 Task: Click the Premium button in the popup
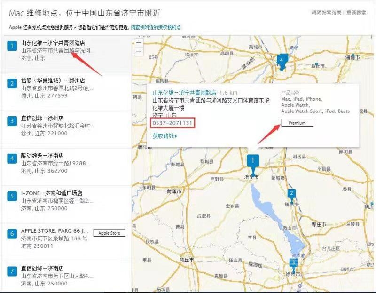pos(298,122)
